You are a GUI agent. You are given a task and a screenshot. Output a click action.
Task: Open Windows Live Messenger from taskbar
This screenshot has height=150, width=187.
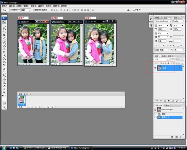(x=34, y=148)
